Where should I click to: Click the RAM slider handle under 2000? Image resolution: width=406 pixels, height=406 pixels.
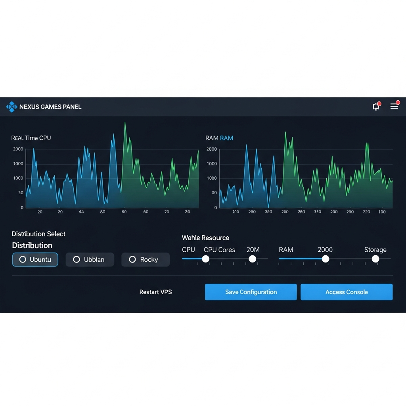[326, 259]
